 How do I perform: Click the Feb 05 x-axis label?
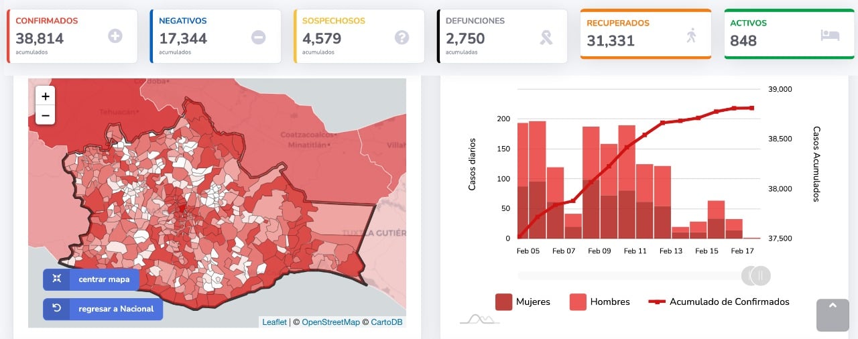pyautogui.click(x=528, y=251)
